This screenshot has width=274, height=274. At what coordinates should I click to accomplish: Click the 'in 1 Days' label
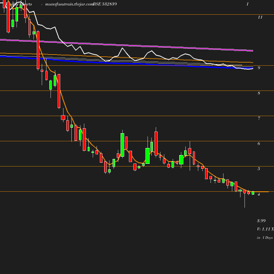tap(265, 238)
